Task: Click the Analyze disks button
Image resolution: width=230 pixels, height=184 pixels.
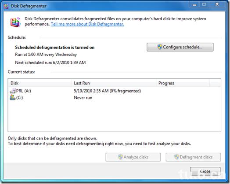Action: point(133,157)
